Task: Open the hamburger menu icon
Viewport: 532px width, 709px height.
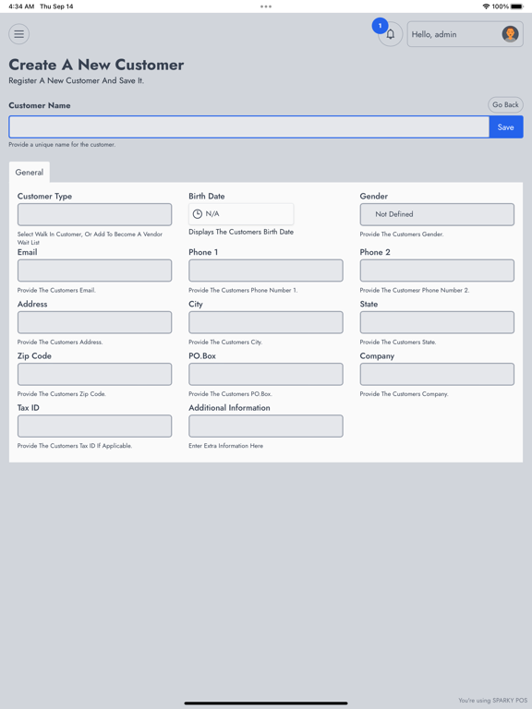Action: (x=19, y=34)
